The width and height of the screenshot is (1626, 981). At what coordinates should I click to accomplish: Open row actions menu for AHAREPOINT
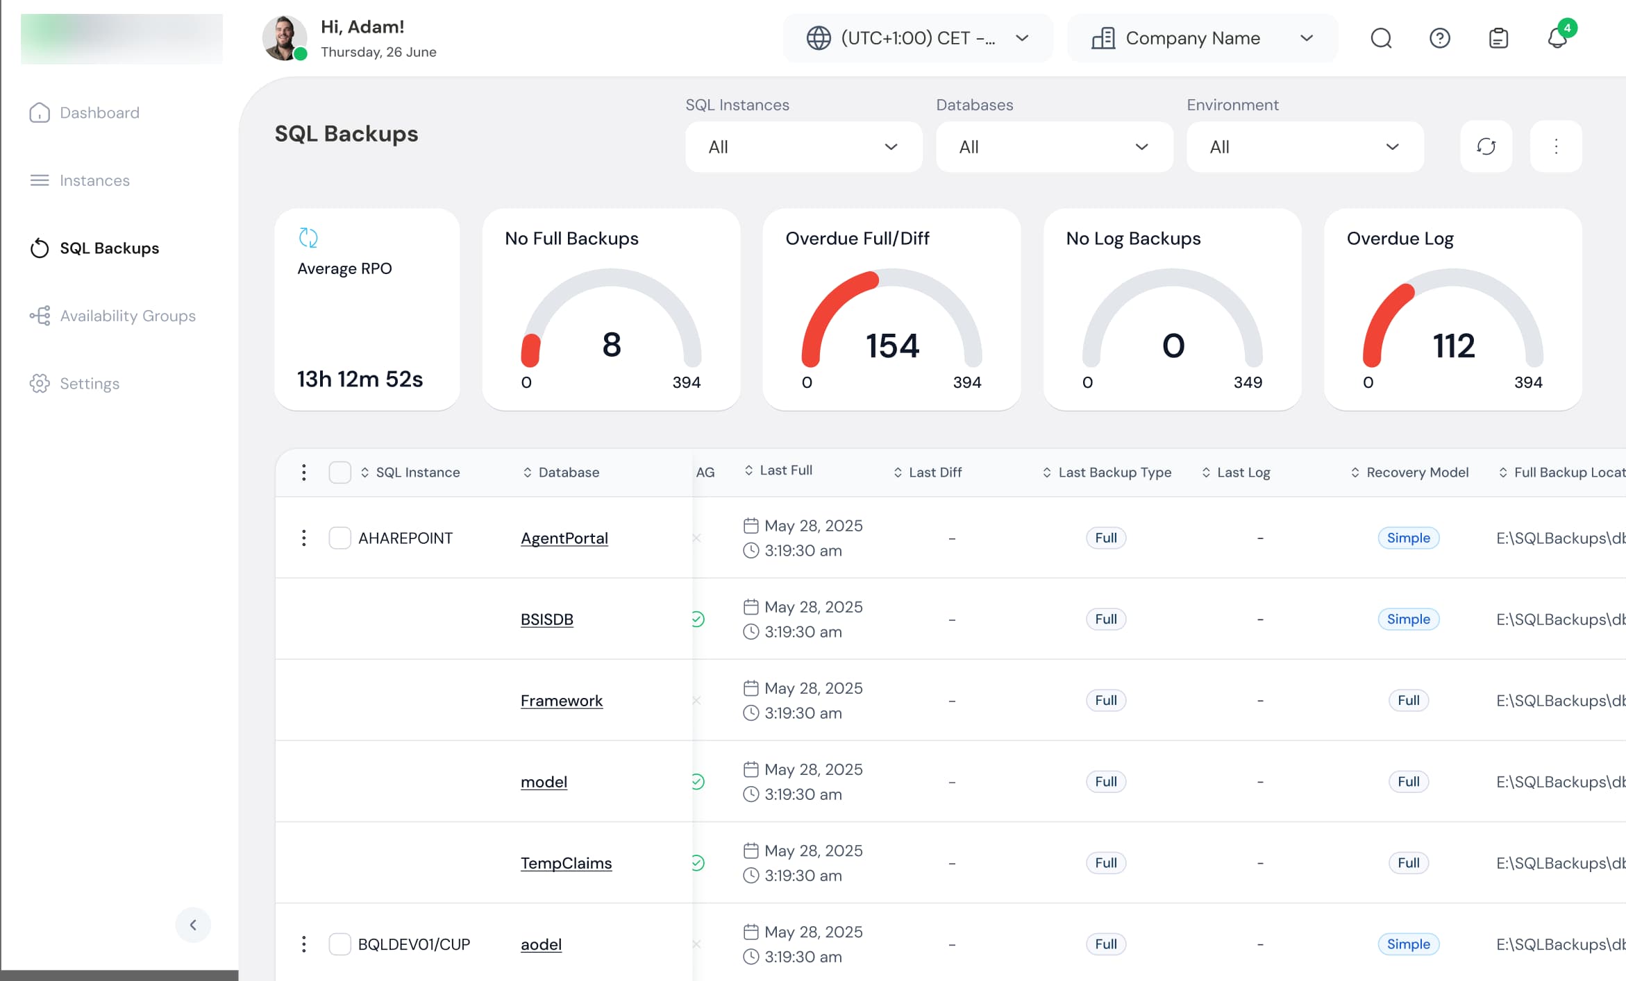[x=303, y=538]
